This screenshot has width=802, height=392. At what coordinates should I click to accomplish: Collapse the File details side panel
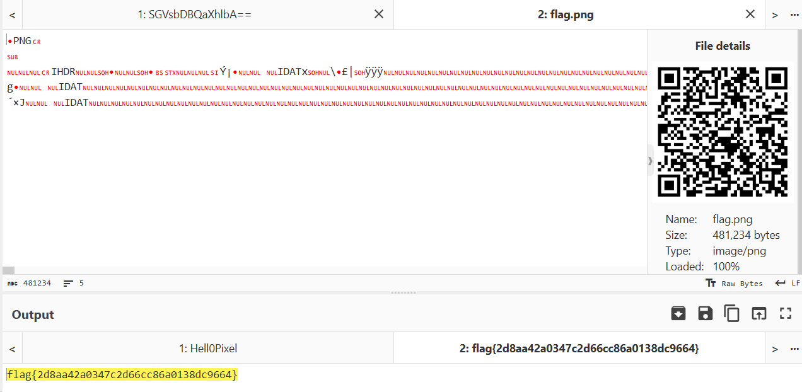(650, 161)
